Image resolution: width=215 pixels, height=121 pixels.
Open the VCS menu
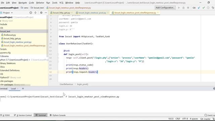point(61,3)
